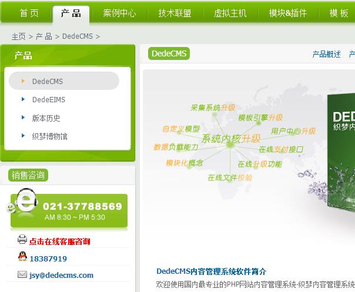
Task: Open the 虚拟主机 navigation tab
Action: pyautogui.click(x=230, y=13)
